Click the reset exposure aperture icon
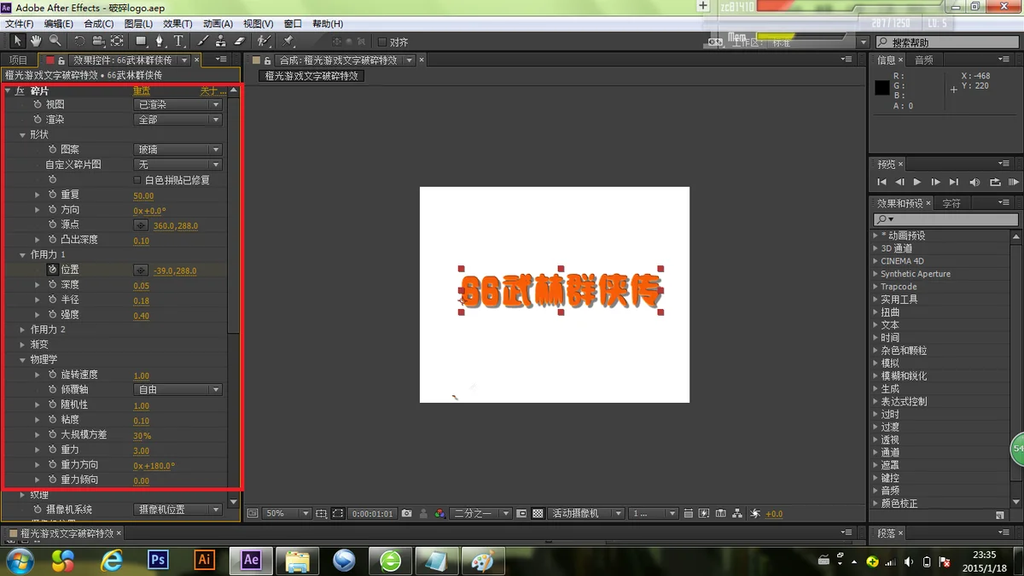The height and width of the screenshot is (576, 1024). (755, 514)
